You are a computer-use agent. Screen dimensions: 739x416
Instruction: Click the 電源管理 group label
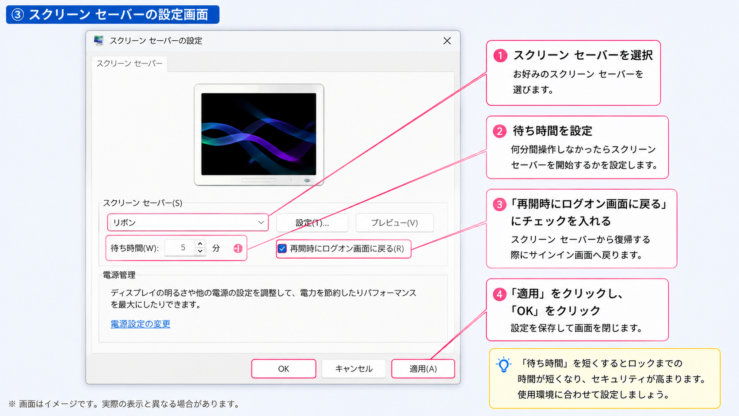[119, 275]
